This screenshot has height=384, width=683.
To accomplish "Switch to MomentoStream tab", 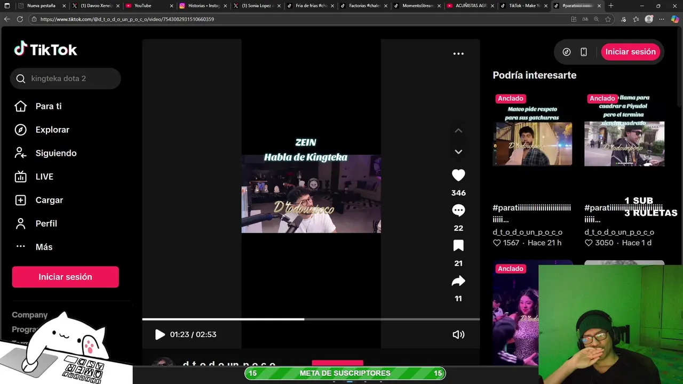I will pyautogui.click(x=418, y=5).
